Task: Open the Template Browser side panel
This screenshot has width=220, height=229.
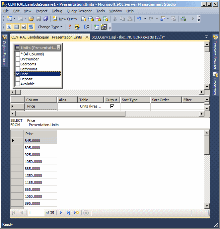Action: [215, 52]
